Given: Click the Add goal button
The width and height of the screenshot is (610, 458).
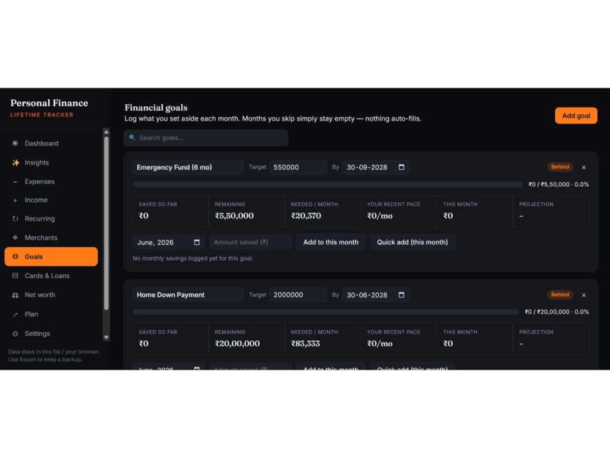Looking at the screenshot, I should (576, 115).
